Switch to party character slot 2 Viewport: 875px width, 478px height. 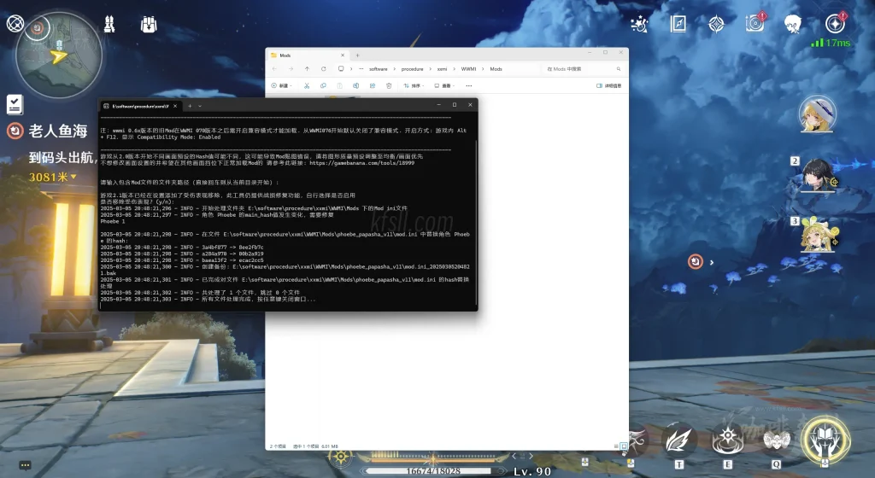coord(816,174)
